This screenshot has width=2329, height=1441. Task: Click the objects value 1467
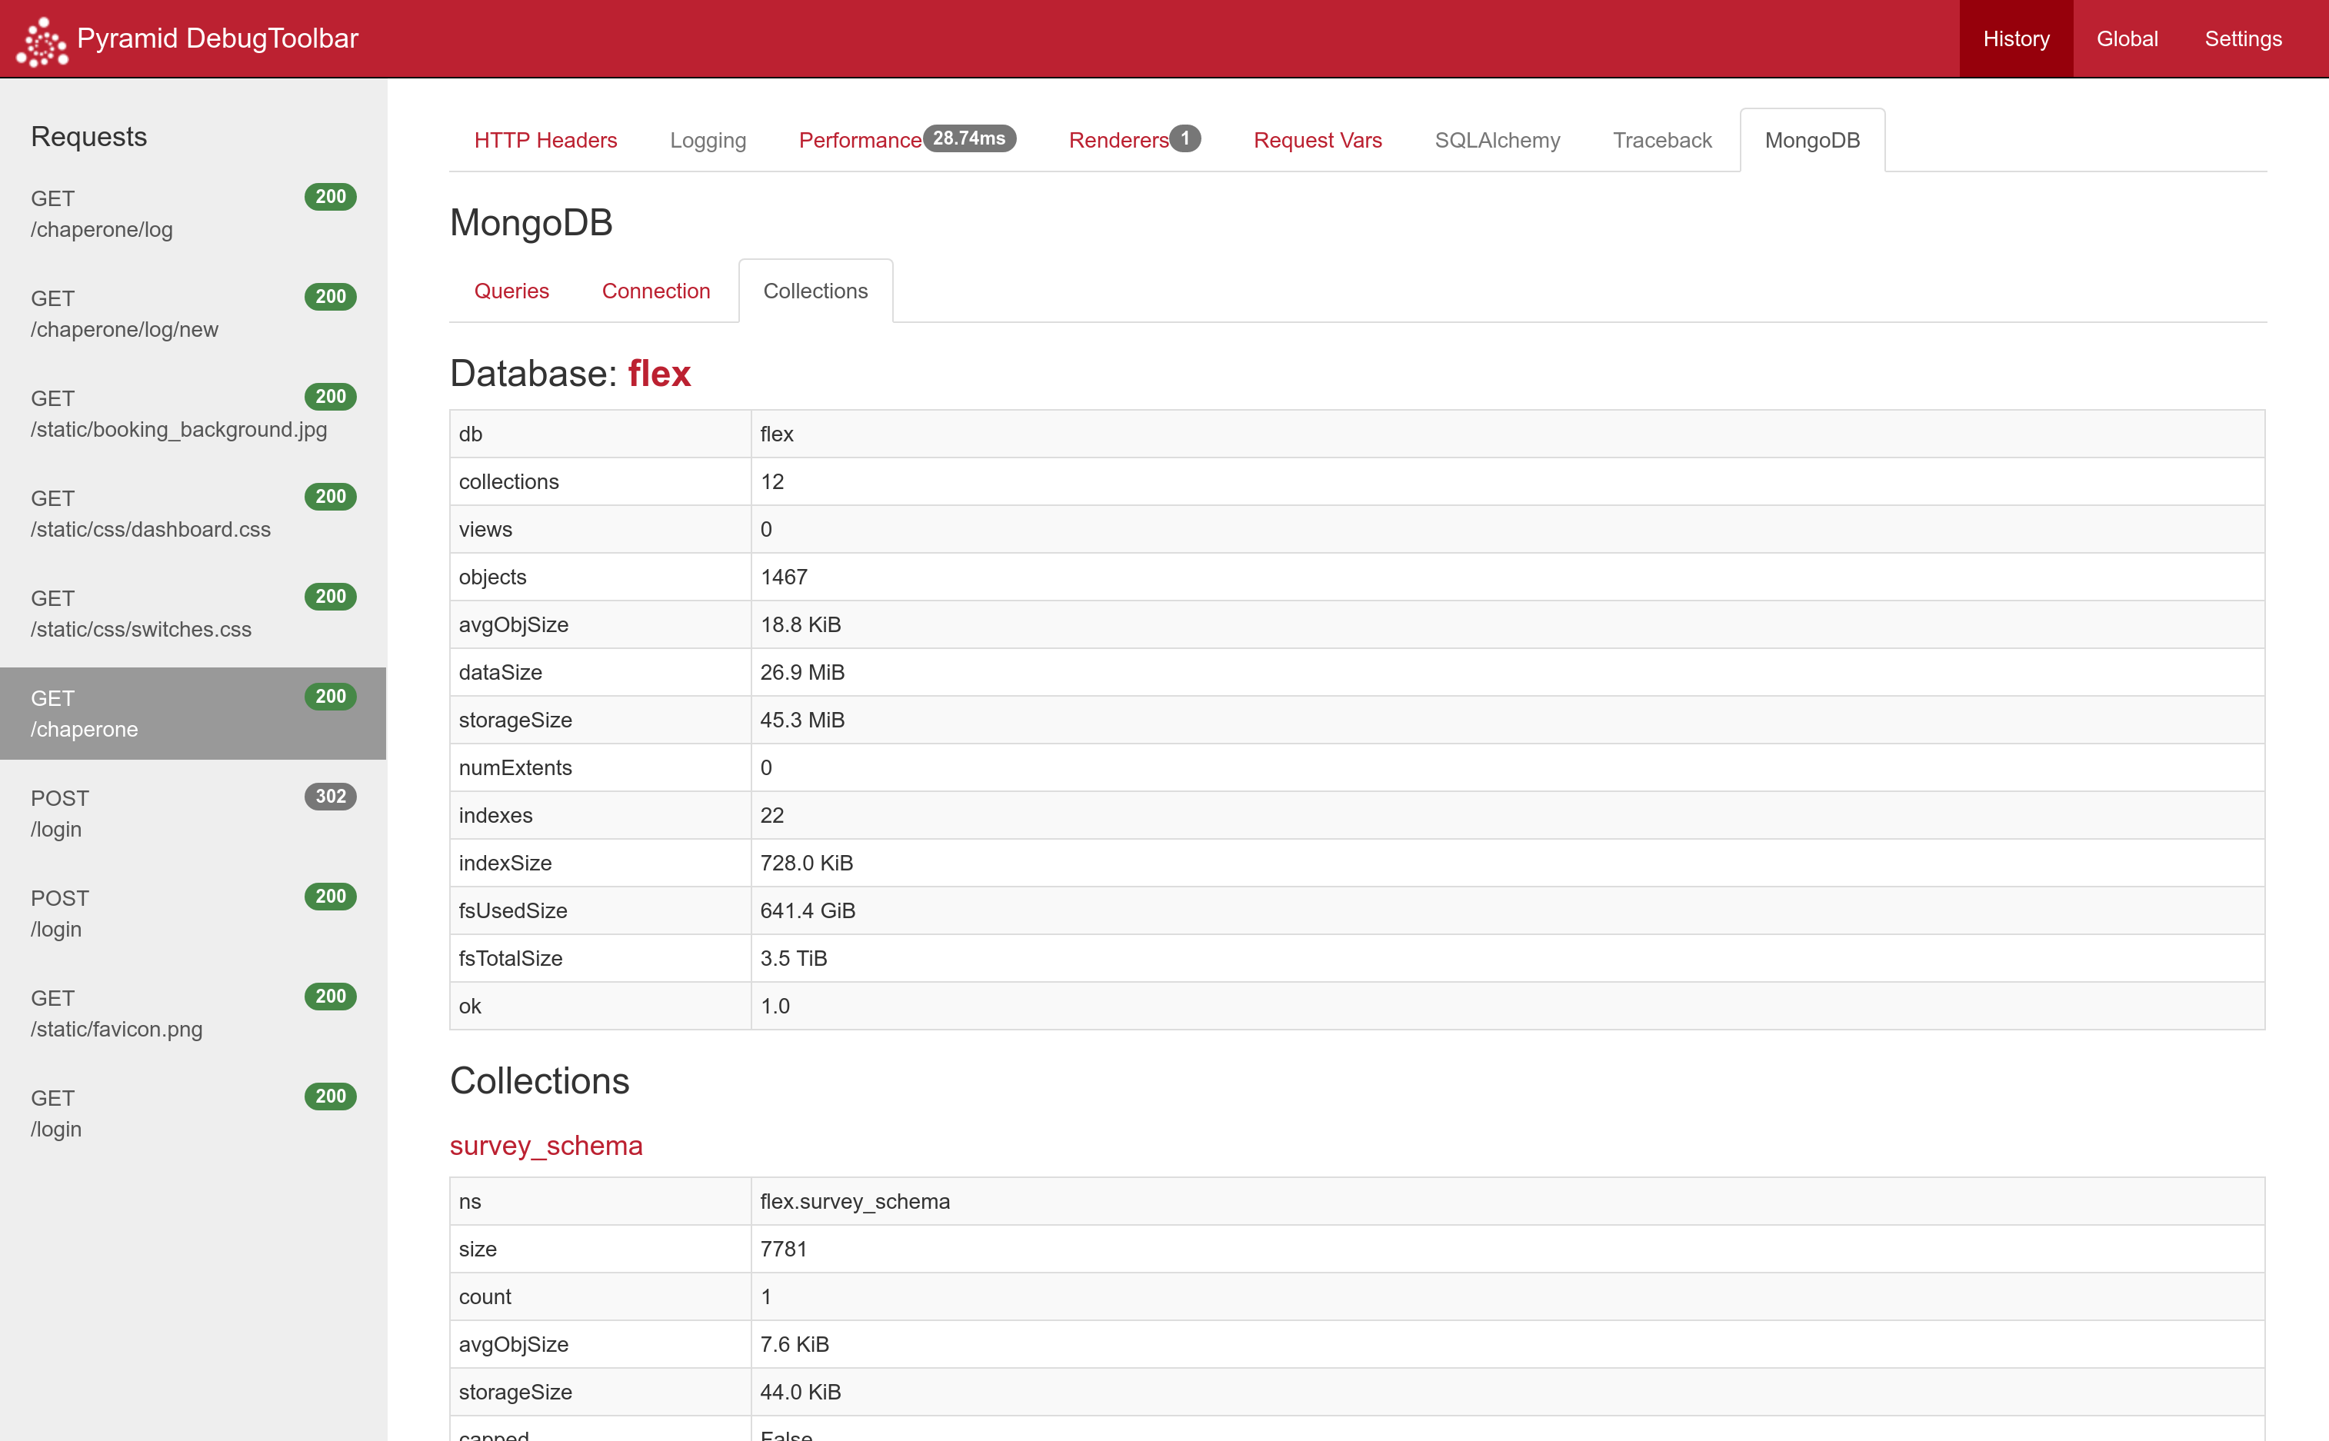coord(784,577)
